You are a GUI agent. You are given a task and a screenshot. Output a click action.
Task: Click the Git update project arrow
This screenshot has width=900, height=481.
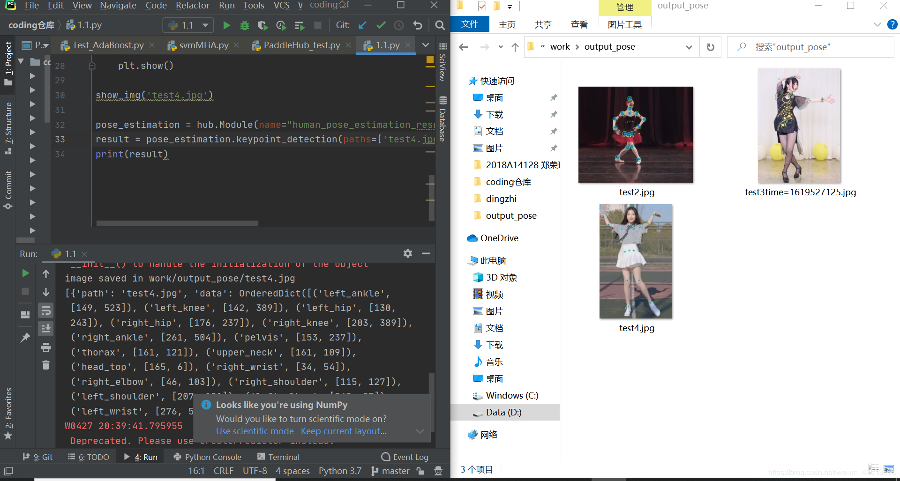[x=362, y=25]
